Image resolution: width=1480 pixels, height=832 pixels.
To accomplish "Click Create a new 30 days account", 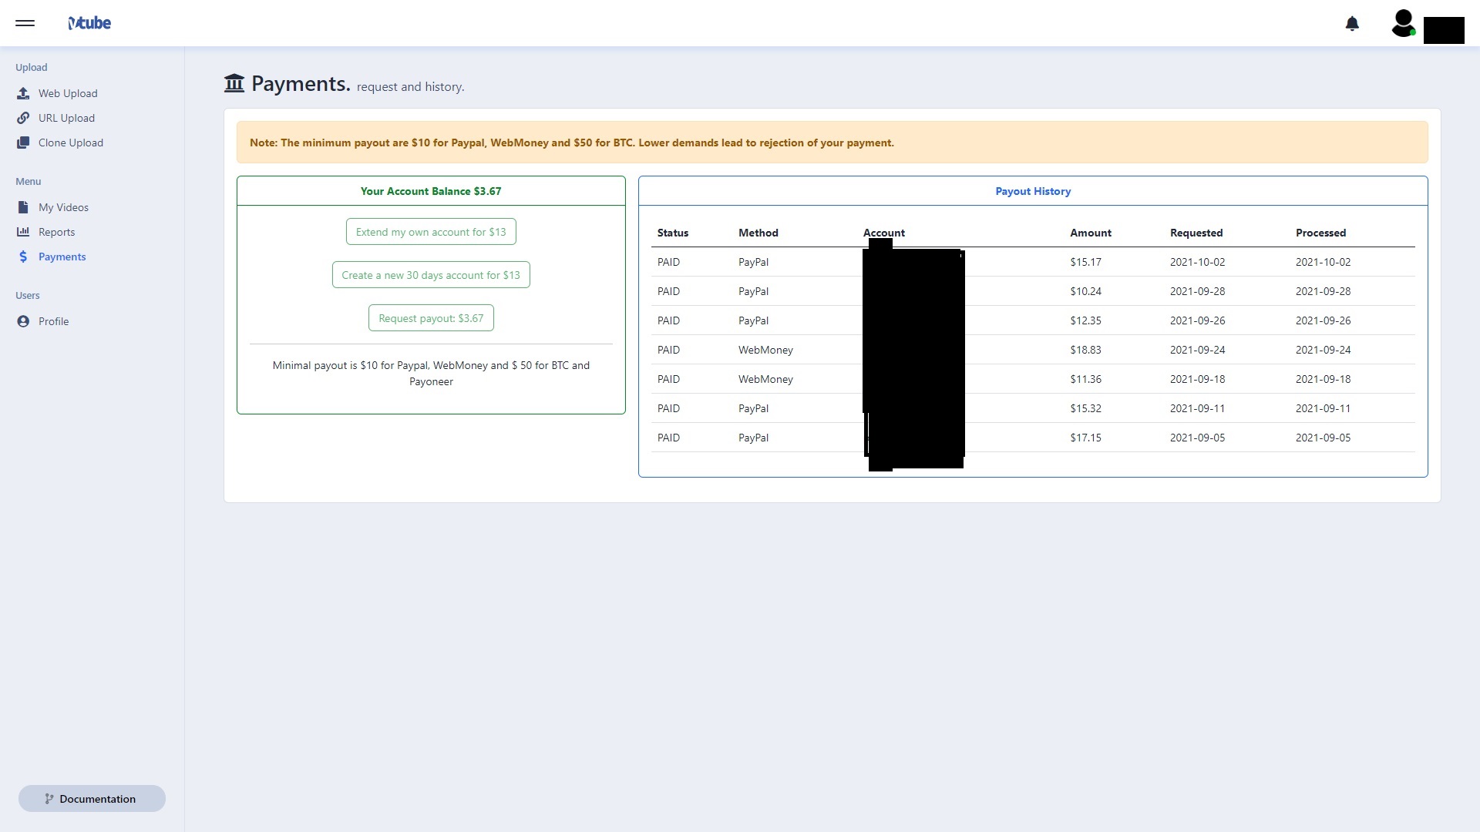I will coord(431,275).
